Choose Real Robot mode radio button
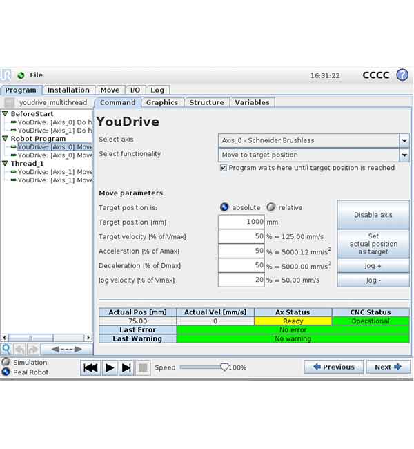This screenshot has width=414, height=449. (x=6, y=372)
